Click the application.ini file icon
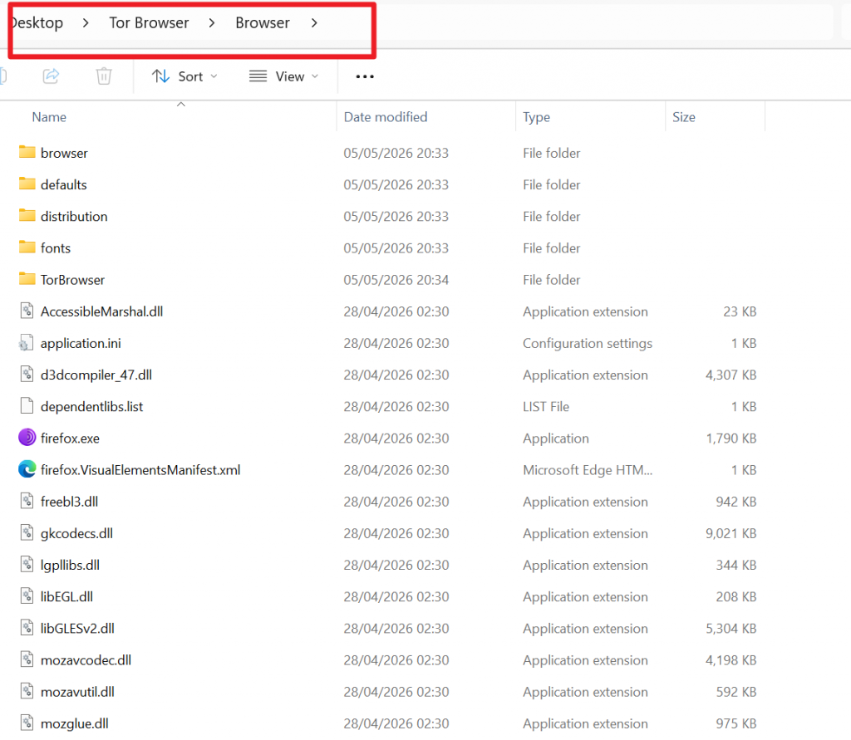Image resolution: width=851 pixels, height=740 pixels. click(26, 343)
